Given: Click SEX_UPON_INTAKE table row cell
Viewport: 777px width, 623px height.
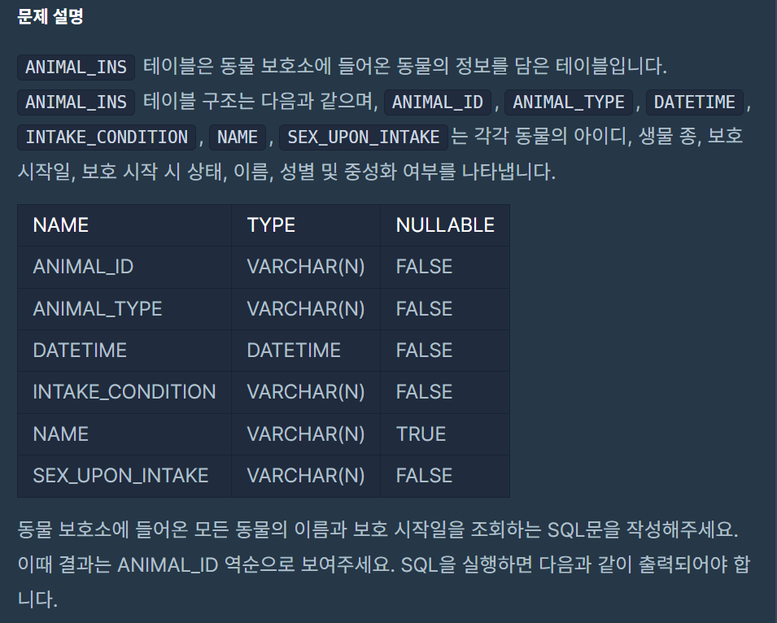Looking at the screenshot, I should pos(124,476).
